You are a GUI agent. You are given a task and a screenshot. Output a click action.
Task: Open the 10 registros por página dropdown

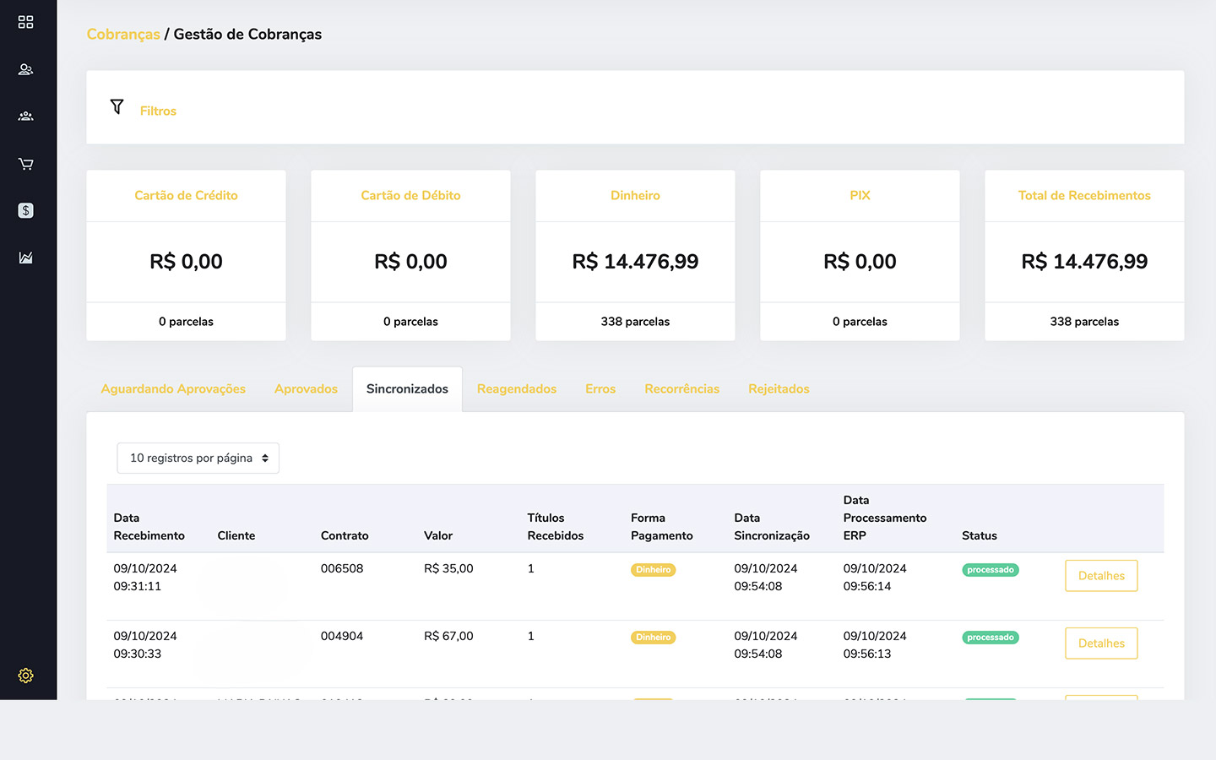coord(198,458)
